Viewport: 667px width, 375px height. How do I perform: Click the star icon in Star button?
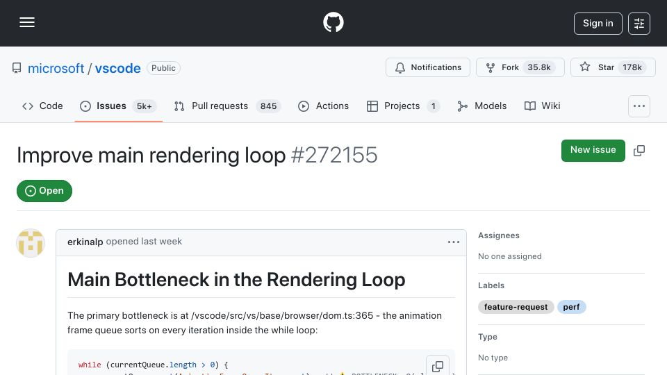pos(585,67)
